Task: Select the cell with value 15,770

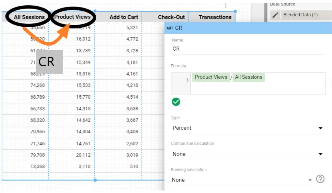Action: [x=83, y=97]
